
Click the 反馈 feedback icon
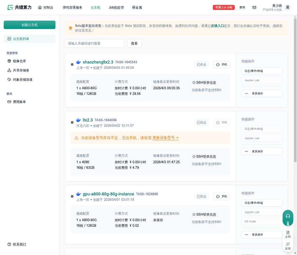pyautogui.click(x=288, y=246)
